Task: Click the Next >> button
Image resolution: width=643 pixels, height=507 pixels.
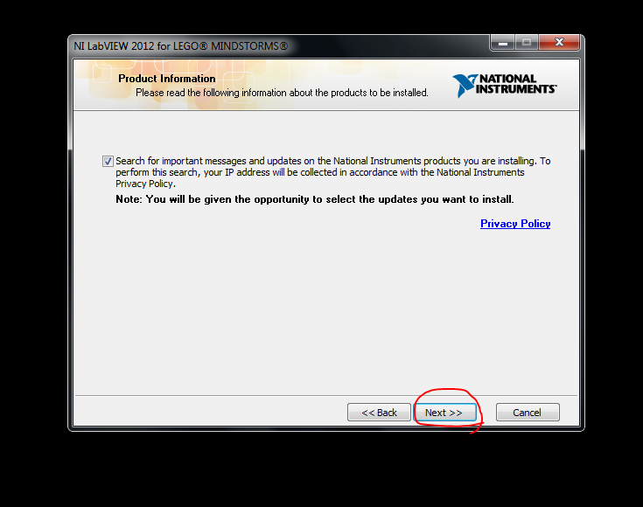Action: pos(445,413)
